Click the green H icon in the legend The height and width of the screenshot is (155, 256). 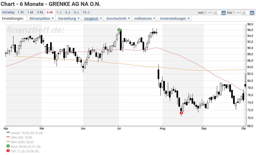(8, 146)
